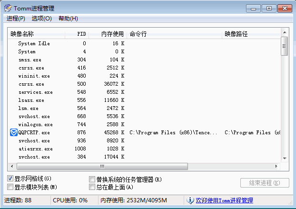Click PID value 744
Image resolution: width=296 pixels, height=209 pixels.
click(x=81, y=124)
